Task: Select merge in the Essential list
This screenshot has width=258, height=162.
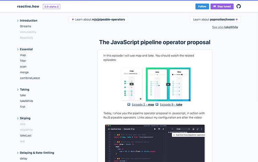Action: click(24, 72)
